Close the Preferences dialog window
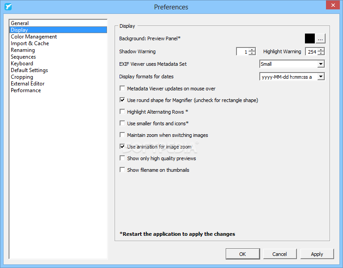The image size is (343, 268). [x=332, y=6]
